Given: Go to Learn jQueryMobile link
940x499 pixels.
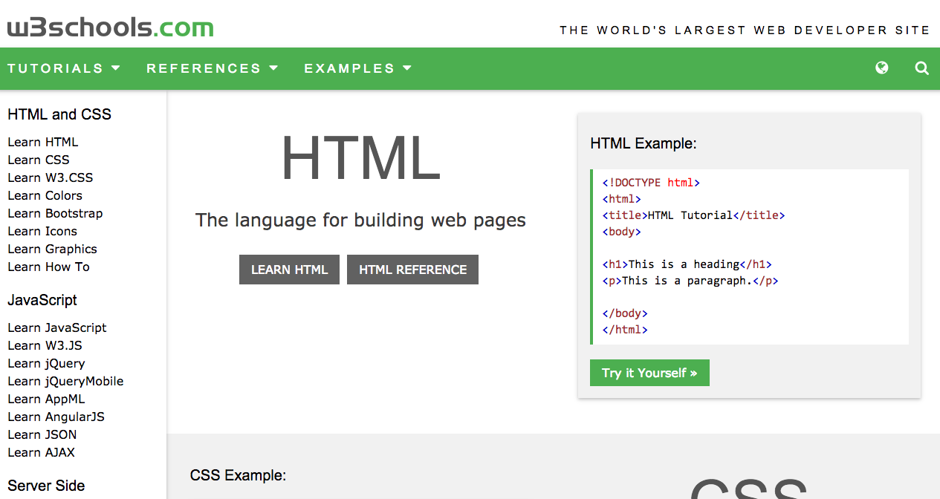Looking at the screenshot, I should click(x=65, y=381).
